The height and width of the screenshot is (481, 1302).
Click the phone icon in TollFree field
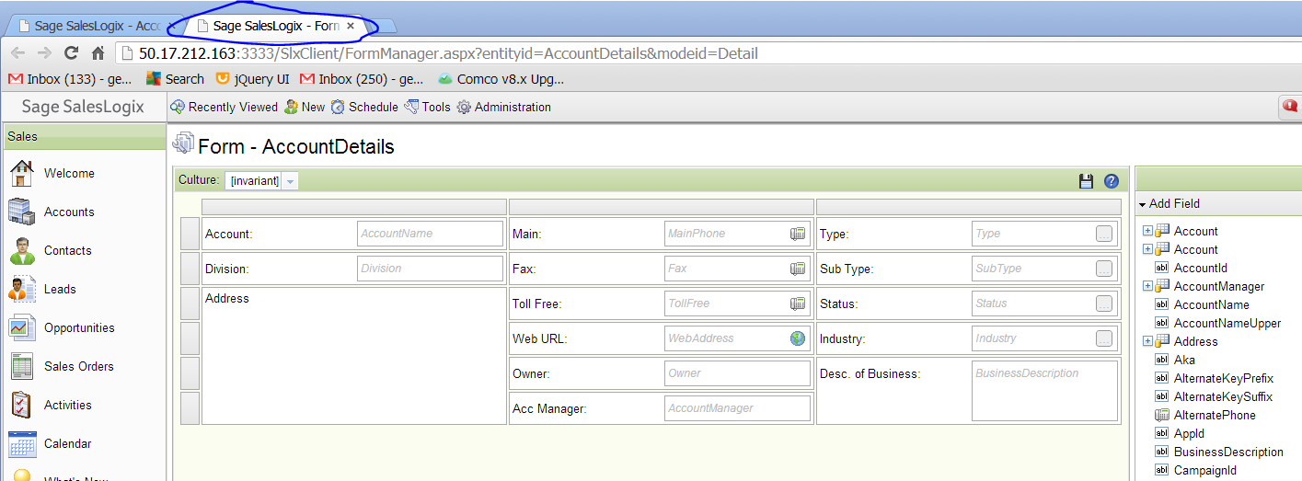[x=798, y=303]
